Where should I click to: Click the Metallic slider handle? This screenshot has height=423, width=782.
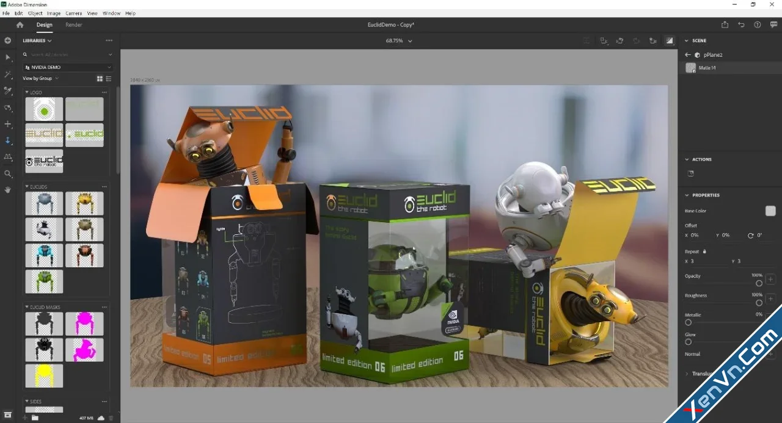[x=689, y=322]
